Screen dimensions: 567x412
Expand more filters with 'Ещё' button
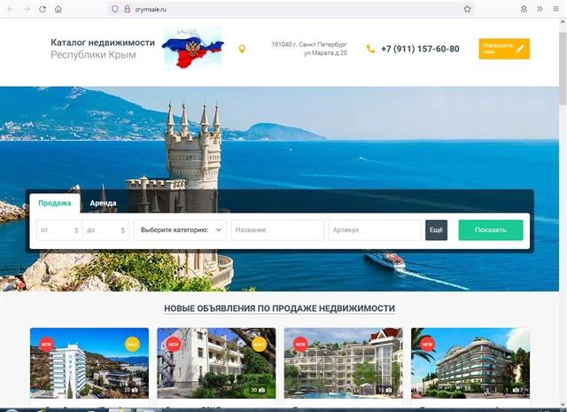click(436, 230)
